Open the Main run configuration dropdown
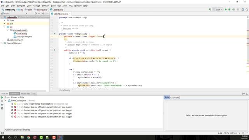This screenshot has width=249, height=140. pyautogui.click(x=218, y=9)
